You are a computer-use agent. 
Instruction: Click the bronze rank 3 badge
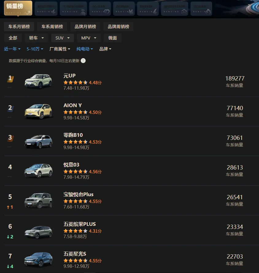[10, 138]
